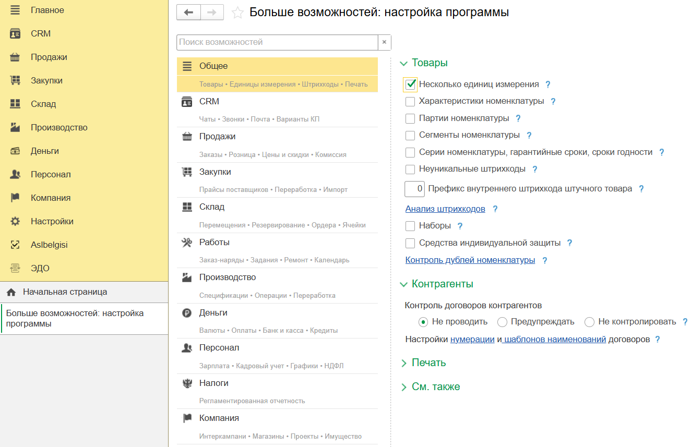Viewport: 691px width, 447px height.
Task: Click the Поиск возможностей search field
Action: coord(277,42)
